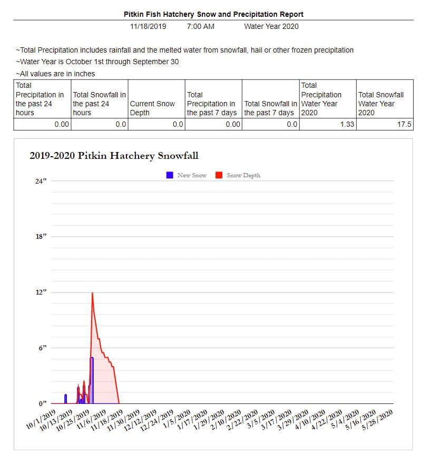
Task: Click the 7:00 AM report time
Action: click(200, 26)
